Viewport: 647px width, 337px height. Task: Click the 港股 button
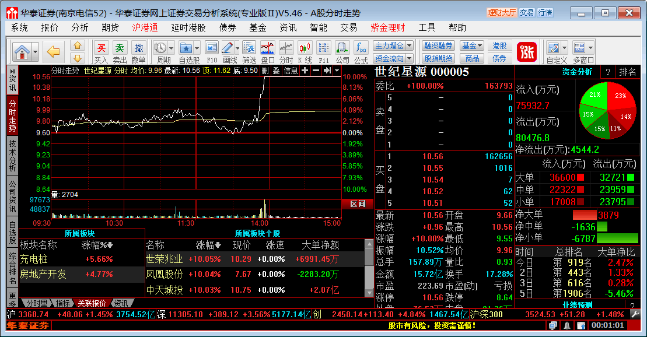pos(499,45)
